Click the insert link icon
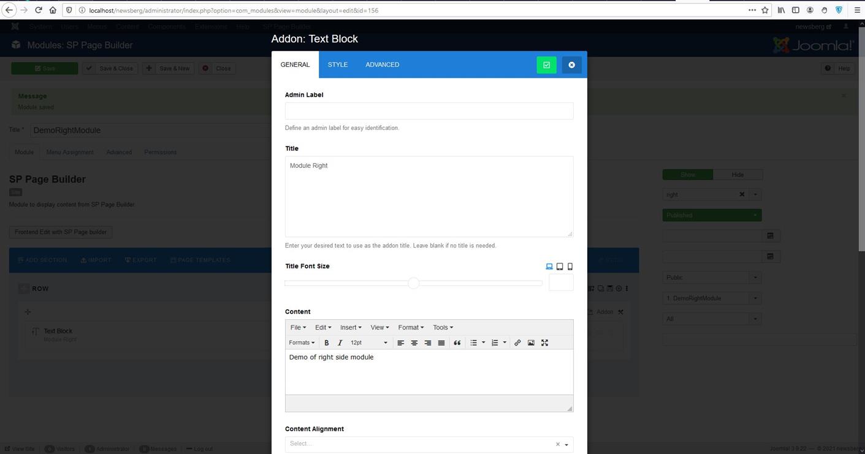 point(517,343)
